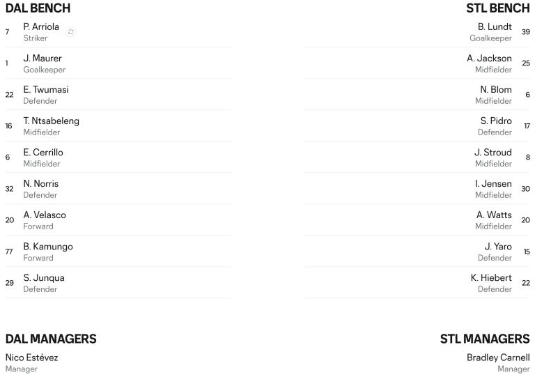535x377 pixels.
Task: Select J. Maurer on the DAL bench
Action: tap(118, 63)
